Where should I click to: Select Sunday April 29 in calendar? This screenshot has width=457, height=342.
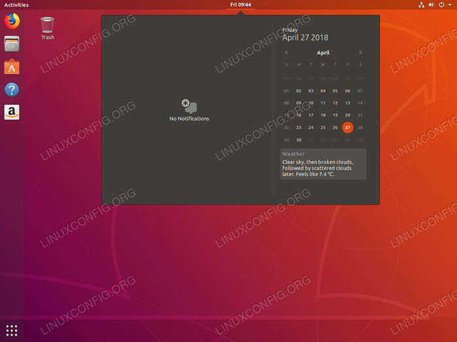(x=287, y=140)
